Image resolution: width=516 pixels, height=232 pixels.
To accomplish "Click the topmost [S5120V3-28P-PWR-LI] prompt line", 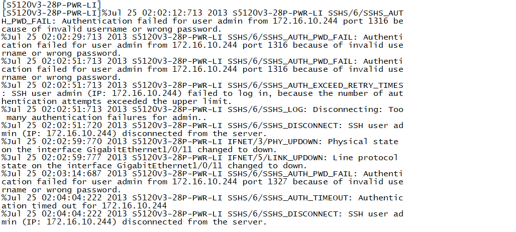I will pos(52,5).
